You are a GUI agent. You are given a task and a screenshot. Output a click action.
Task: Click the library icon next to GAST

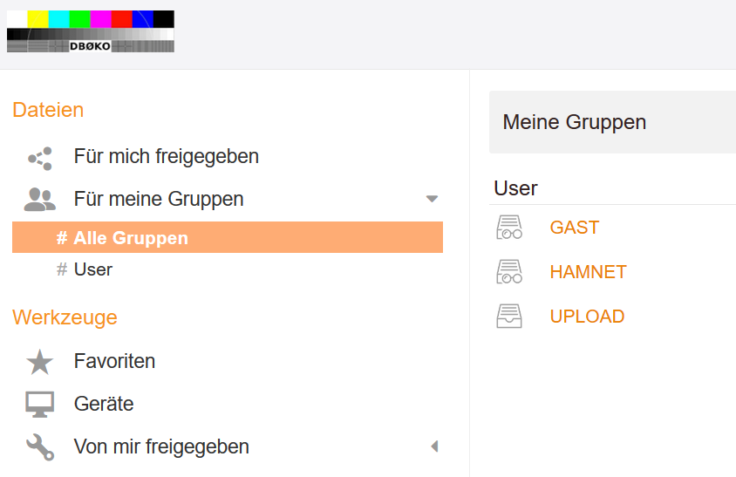(x=509, y=228)
